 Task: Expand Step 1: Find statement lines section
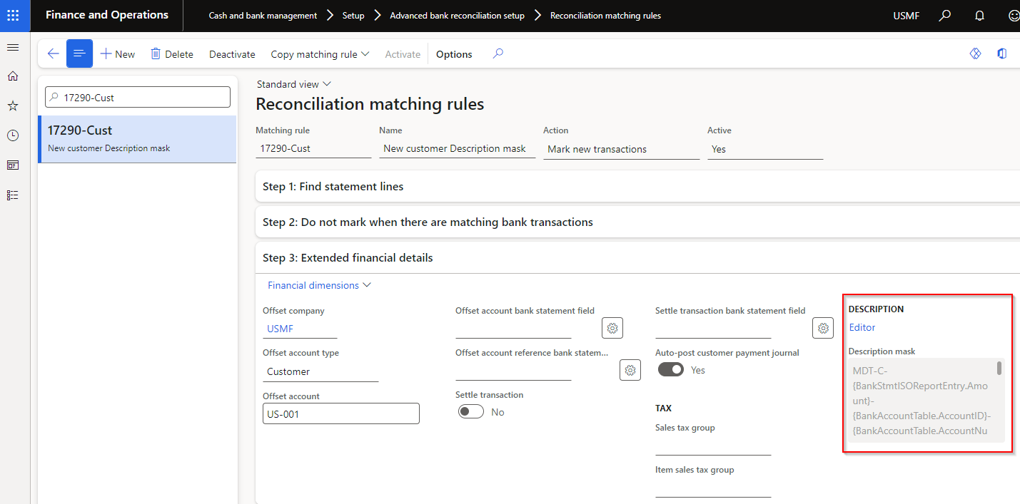coord(332,186)
